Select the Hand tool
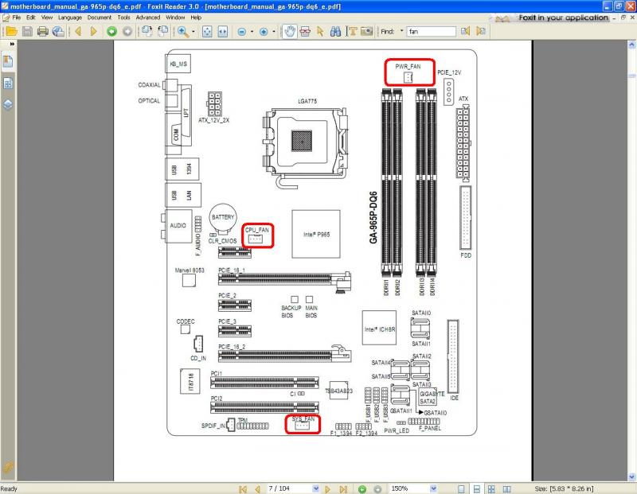637x494 pixels. pyautogui.click(x=290, y=31)
